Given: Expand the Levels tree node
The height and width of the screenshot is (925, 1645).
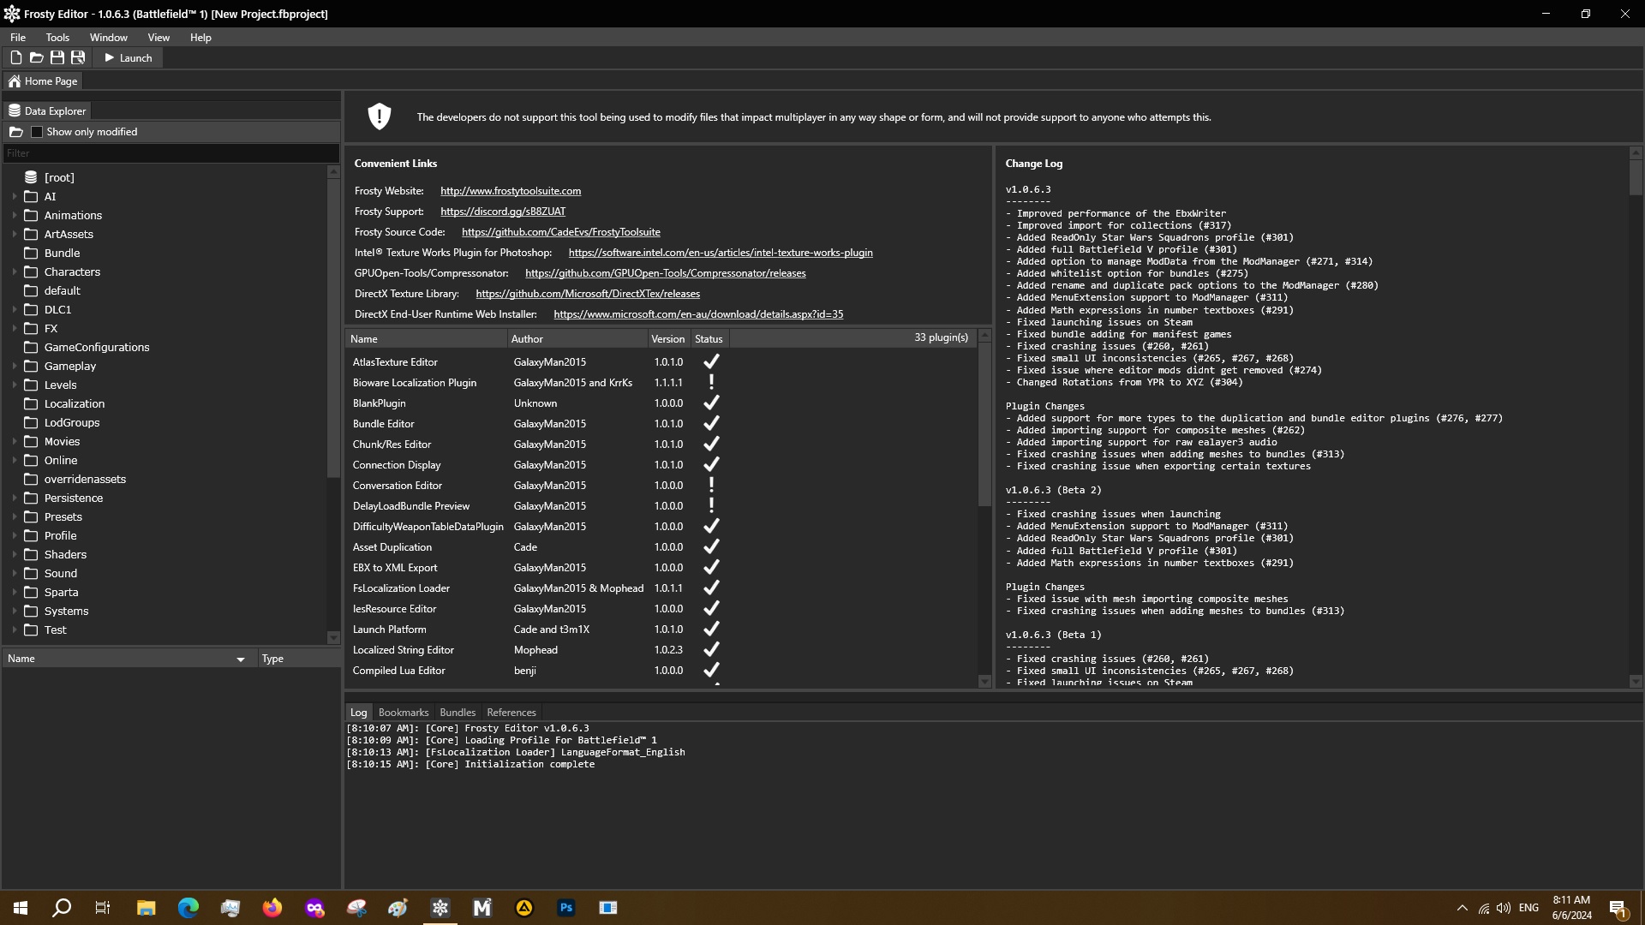Looking at the screenshot, I should tap(15, 385).
